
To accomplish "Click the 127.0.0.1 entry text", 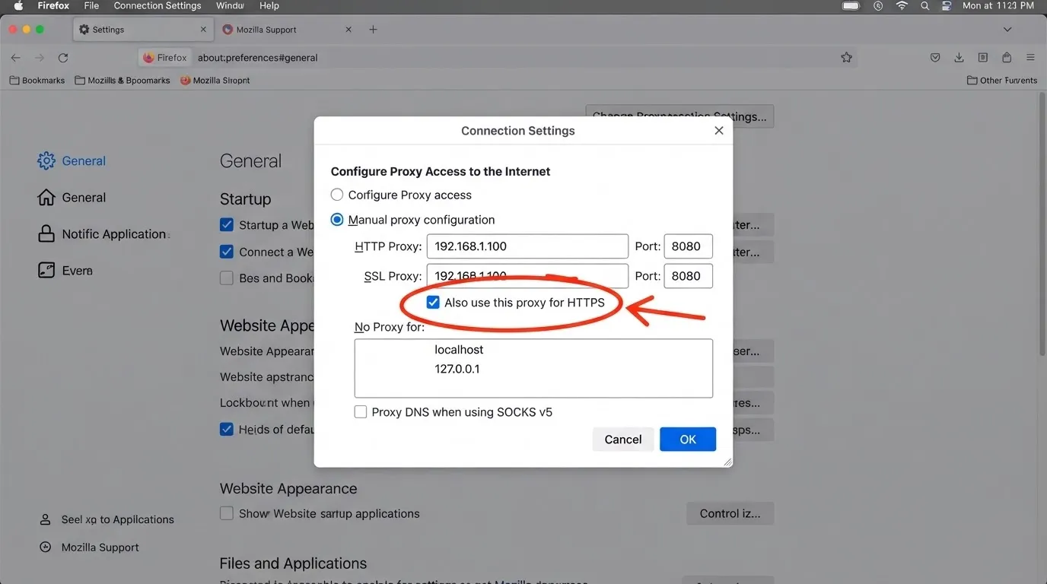I will (x=457, y=369).
